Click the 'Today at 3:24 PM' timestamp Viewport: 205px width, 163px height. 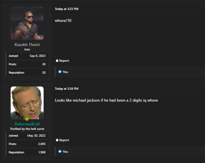tap(67, 89)
